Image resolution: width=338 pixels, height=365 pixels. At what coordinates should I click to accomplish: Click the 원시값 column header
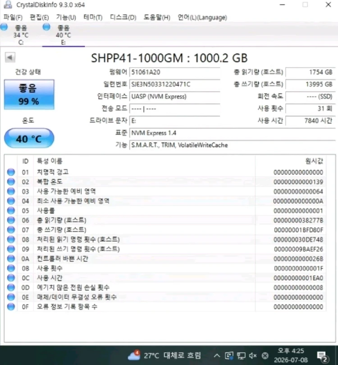point(291,161)
